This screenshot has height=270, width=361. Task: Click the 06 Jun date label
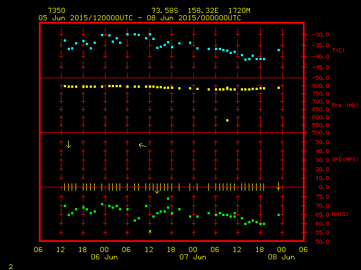click(x=104, y=256)
